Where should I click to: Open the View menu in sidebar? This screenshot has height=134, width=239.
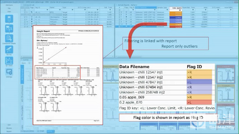(9, 11)
